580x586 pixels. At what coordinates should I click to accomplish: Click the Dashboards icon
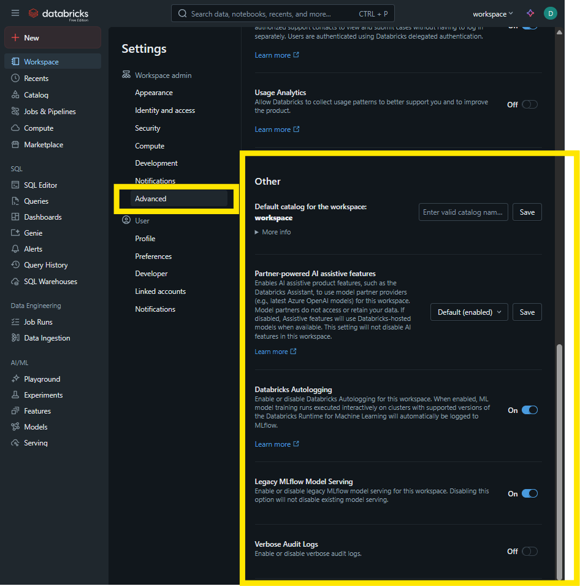click(15, 217)
